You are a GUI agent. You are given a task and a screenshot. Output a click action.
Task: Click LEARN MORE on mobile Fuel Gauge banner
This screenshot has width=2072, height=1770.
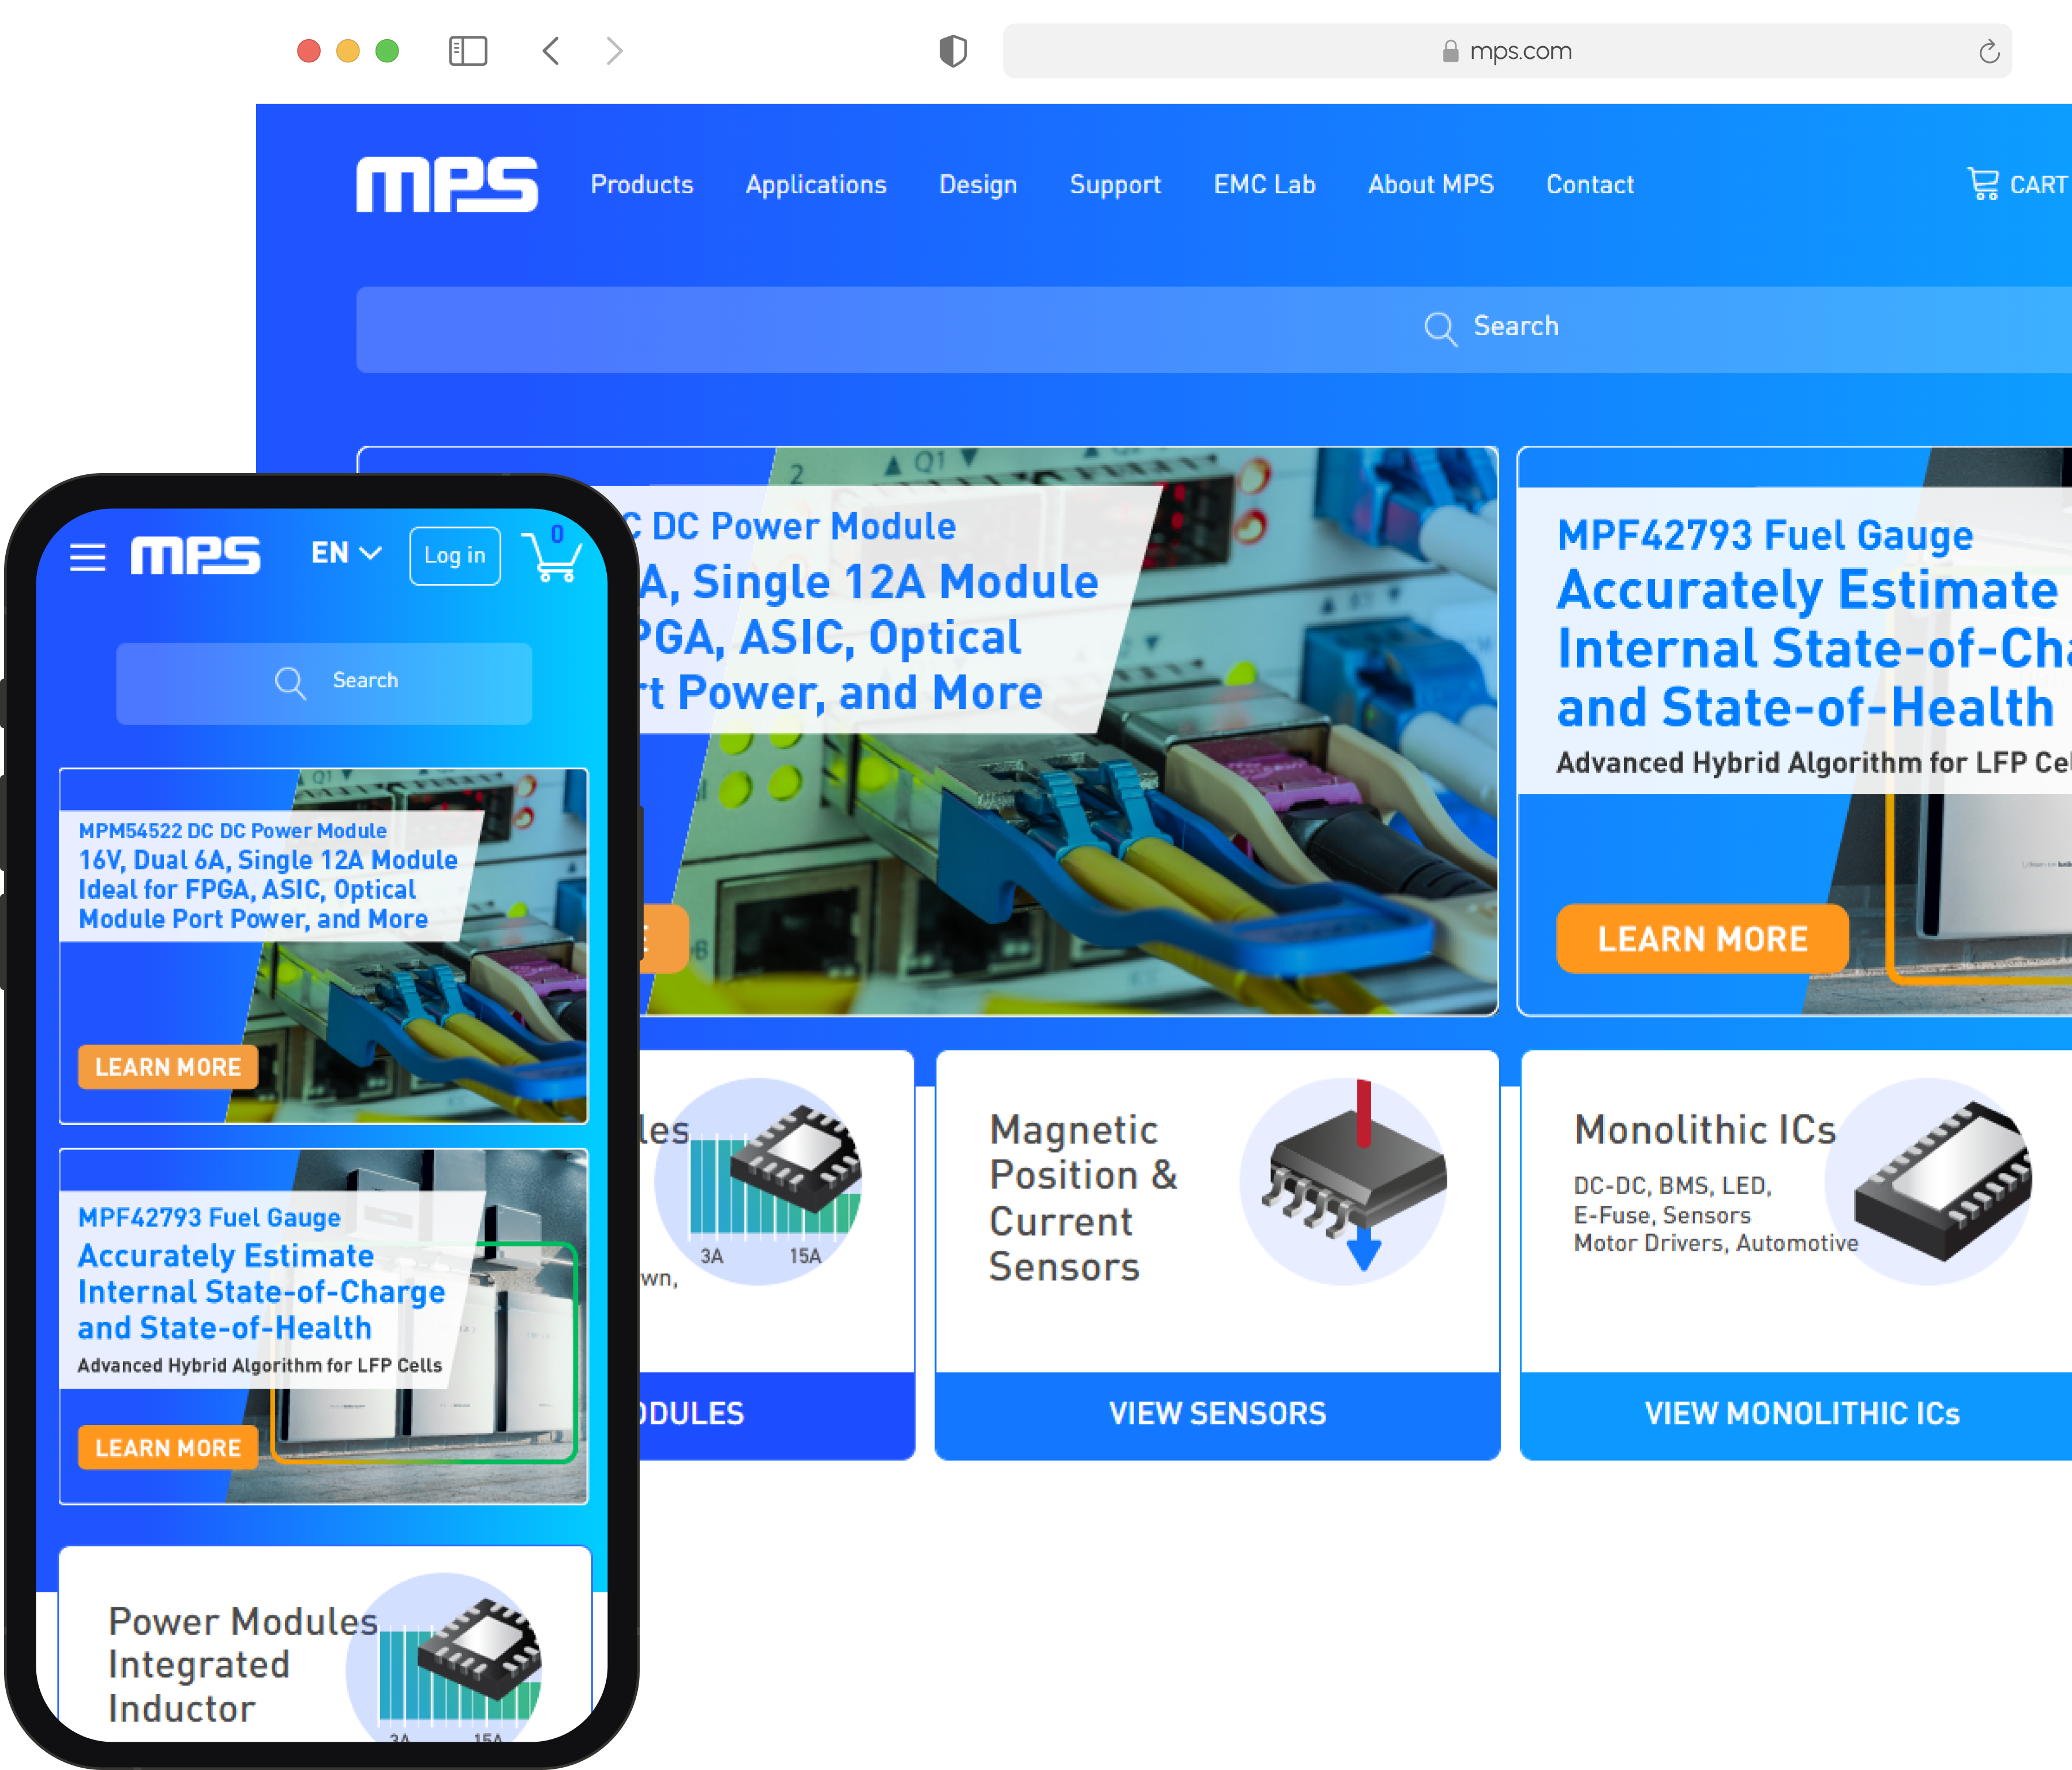click(x=168, y=1448)
